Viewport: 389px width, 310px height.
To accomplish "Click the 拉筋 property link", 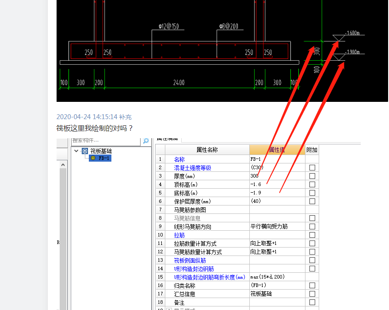I will pyautogui.click(x=179, y=235).
